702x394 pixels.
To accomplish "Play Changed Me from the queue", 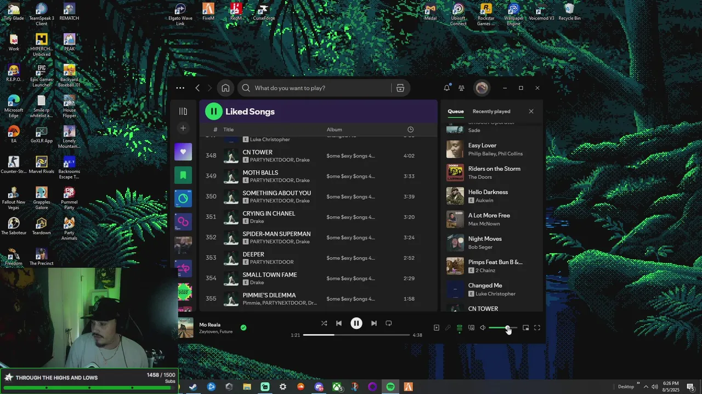I will click(x=492, y=289).
